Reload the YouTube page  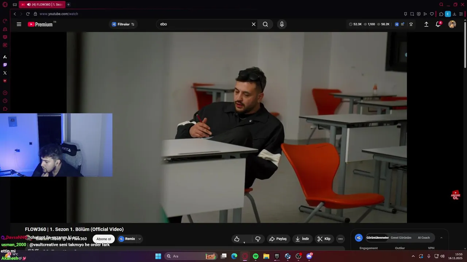28,14
